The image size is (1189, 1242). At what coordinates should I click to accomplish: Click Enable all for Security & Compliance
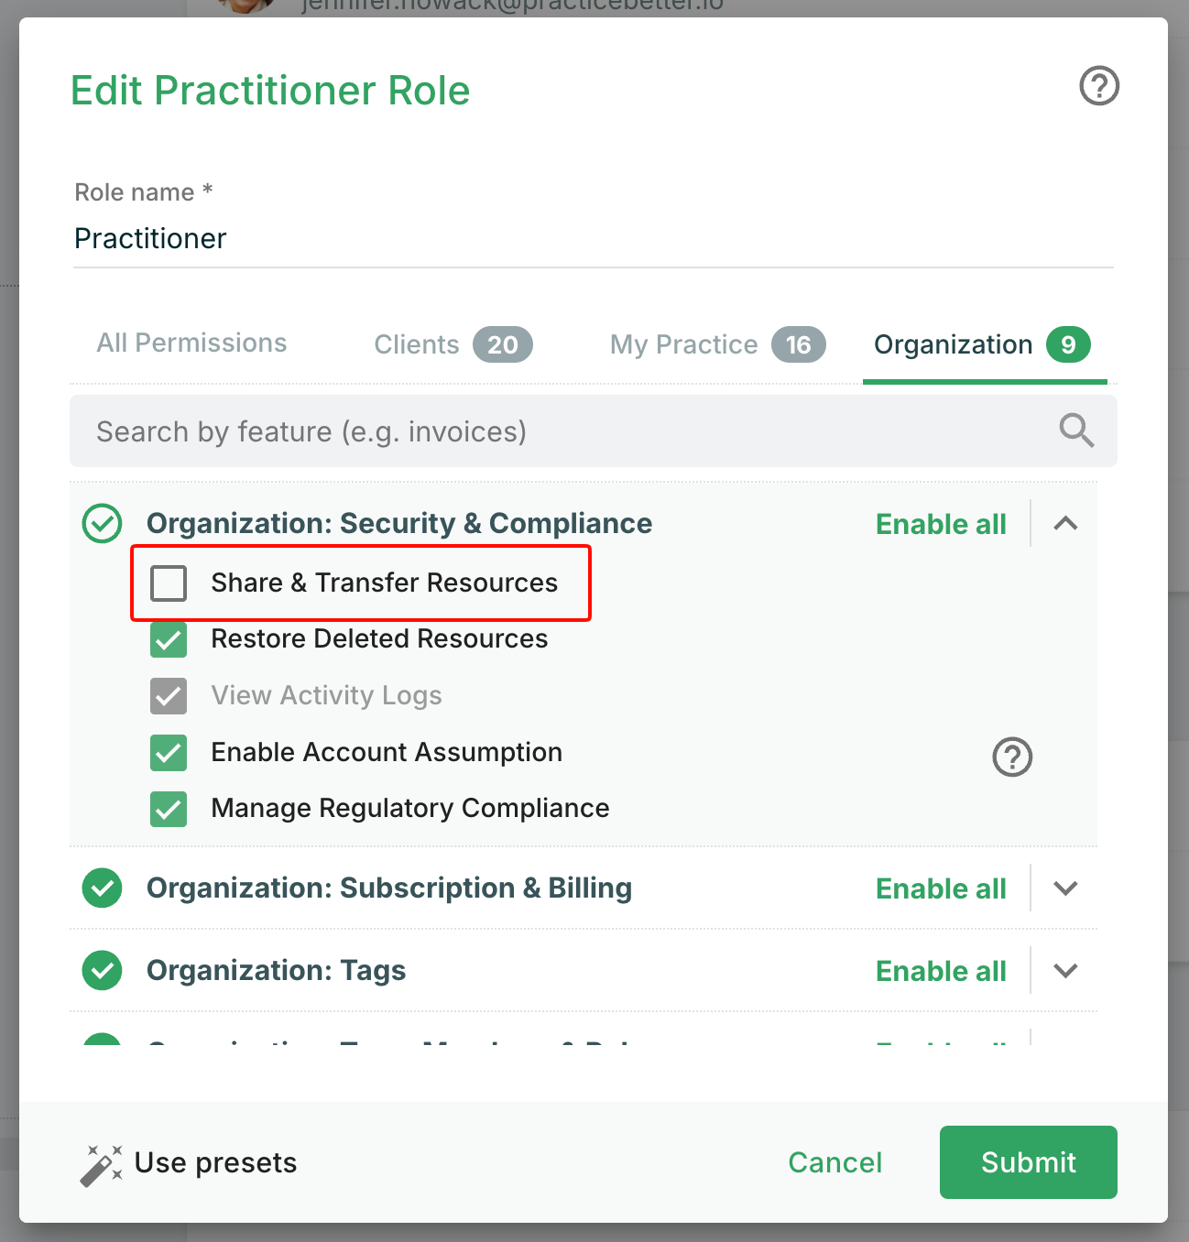(941, 524)
